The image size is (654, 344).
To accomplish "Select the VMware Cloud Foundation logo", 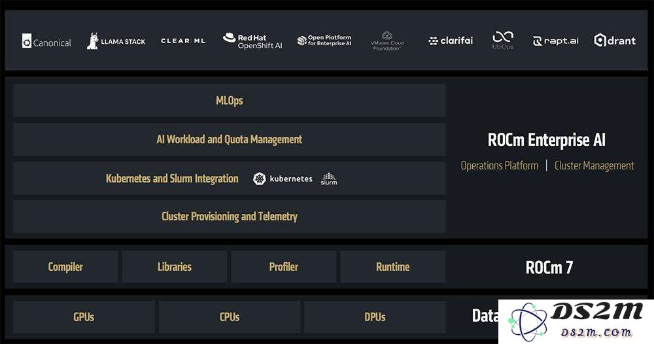I will pos(387,41).
